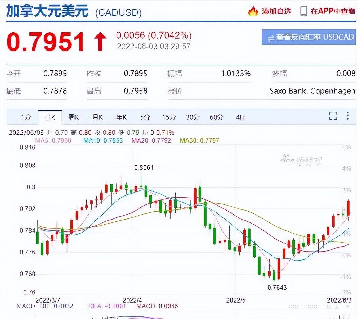Toggle the MA5 moving average line
This screenshot has height=319, width=357.
point(53,140)
